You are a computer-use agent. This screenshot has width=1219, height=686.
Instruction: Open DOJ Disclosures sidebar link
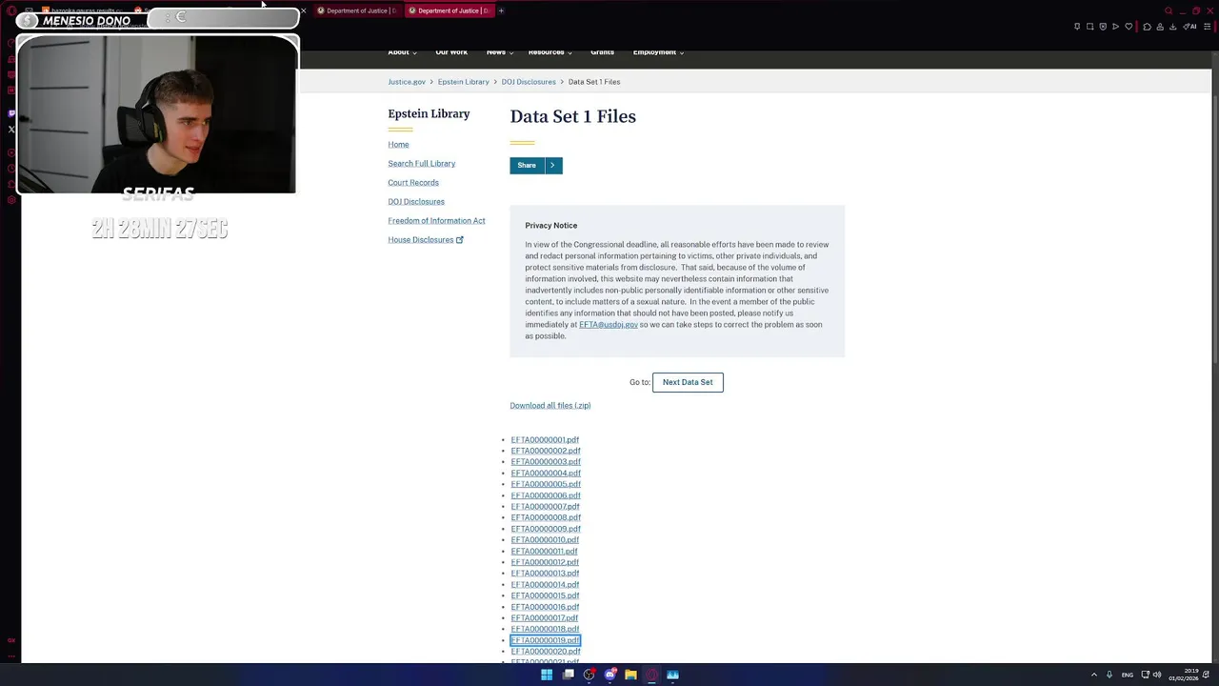tap(416, 202)
